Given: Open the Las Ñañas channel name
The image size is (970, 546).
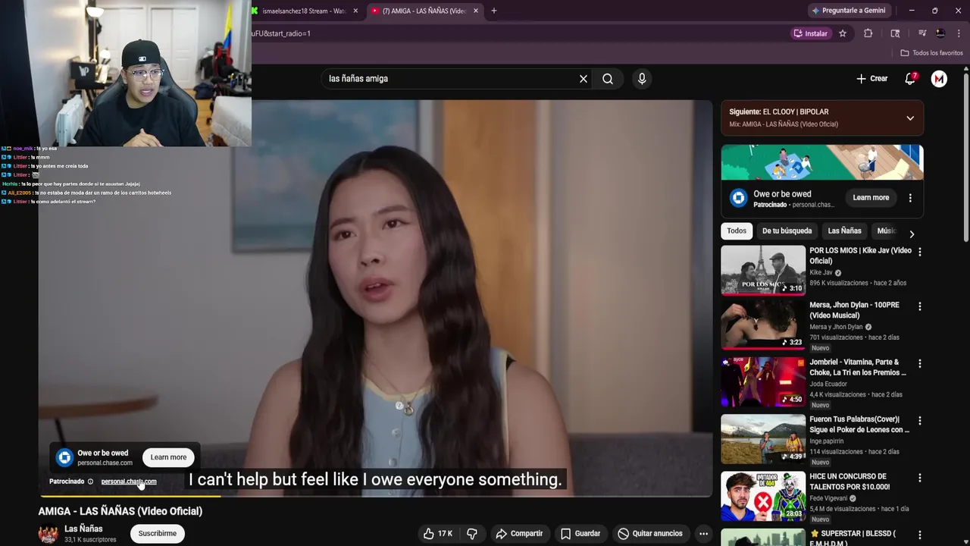Looking at the screenshot, I should (x=83, y=529).
